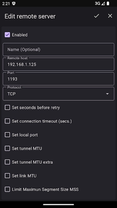Focus the Name (Optional) field
Image resolution: width=117 pixels, height=208 pixels.
(58, 49)
